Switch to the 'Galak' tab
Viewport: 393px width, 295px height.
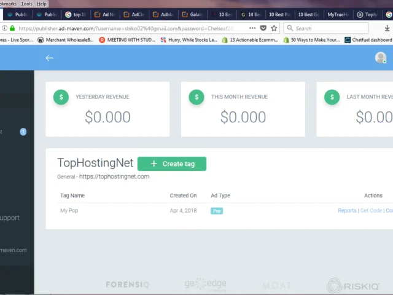tap(192, 15)
